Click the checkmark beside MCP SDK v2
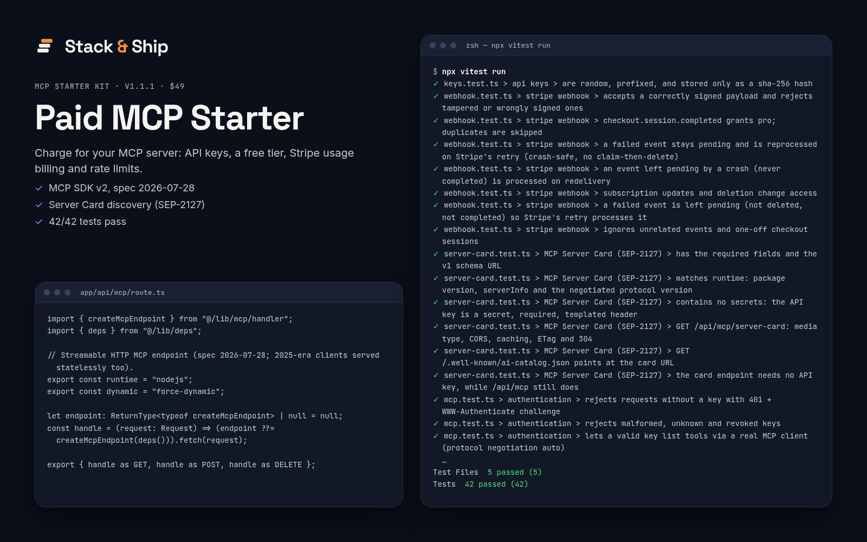Viewport: 867px width, 542px height. tap(39, 188)
